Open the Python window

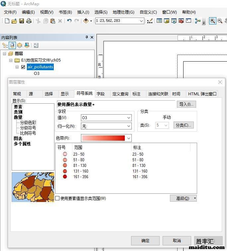189,21
